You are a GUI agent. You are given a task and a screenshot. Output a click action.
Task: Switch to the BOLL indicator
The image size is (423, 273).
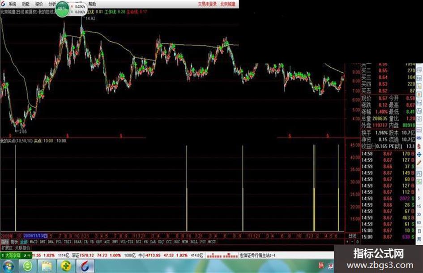pyautogui.click(x=194, y=242)
